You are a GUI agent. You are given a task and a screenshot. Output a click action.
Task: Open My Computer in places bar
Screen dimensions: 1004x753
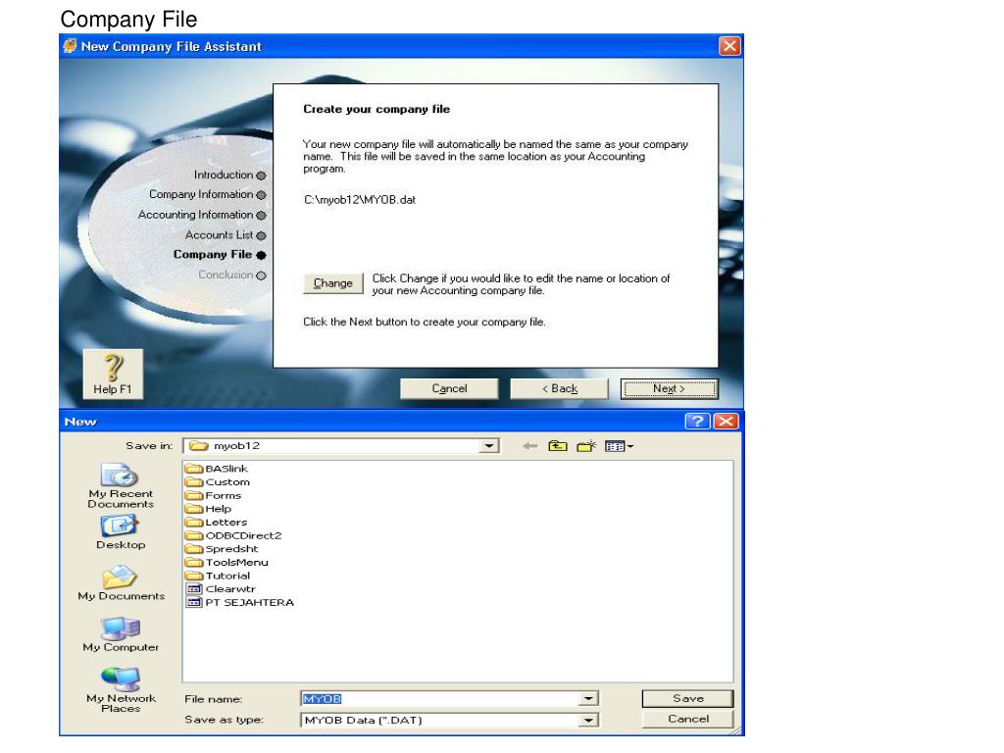tap(121, 634)
